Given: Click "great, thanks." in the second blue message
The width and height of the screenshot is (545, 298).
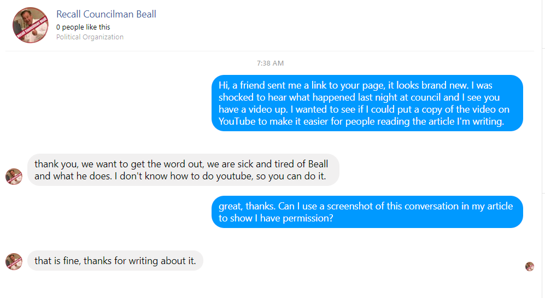Looking at the screenshot, I should coord(247,206).
